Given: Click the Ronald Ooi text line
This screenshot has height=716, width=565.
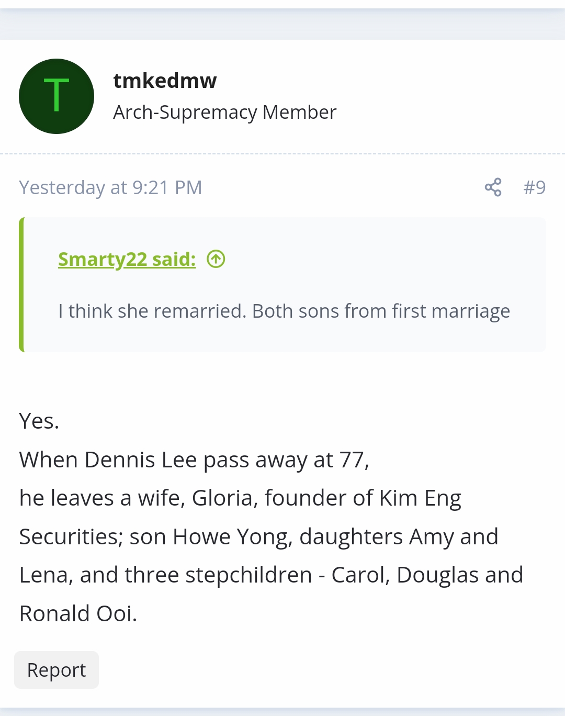Looking at the screenshot, I should (78, 613).
